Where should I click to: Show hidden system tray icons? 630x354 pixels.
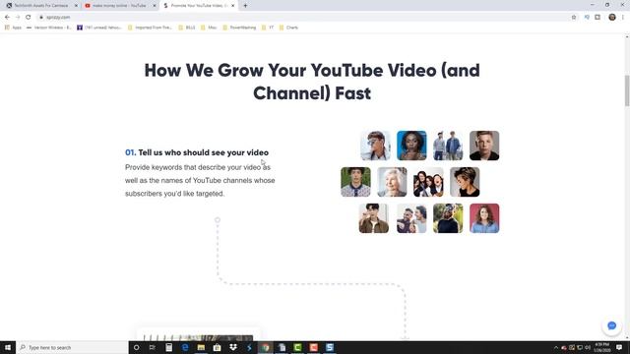556,347
